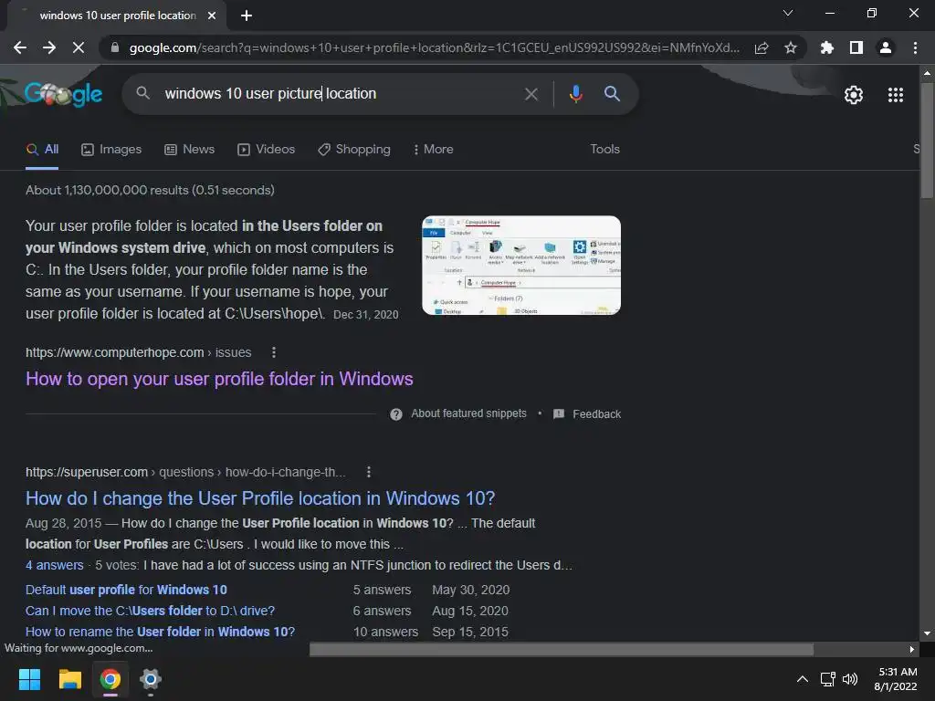This screenshot has height=701, width=935.
Task: Click the scroll-right arrow of horizontal scrollbar
Action: click(912, 649)
